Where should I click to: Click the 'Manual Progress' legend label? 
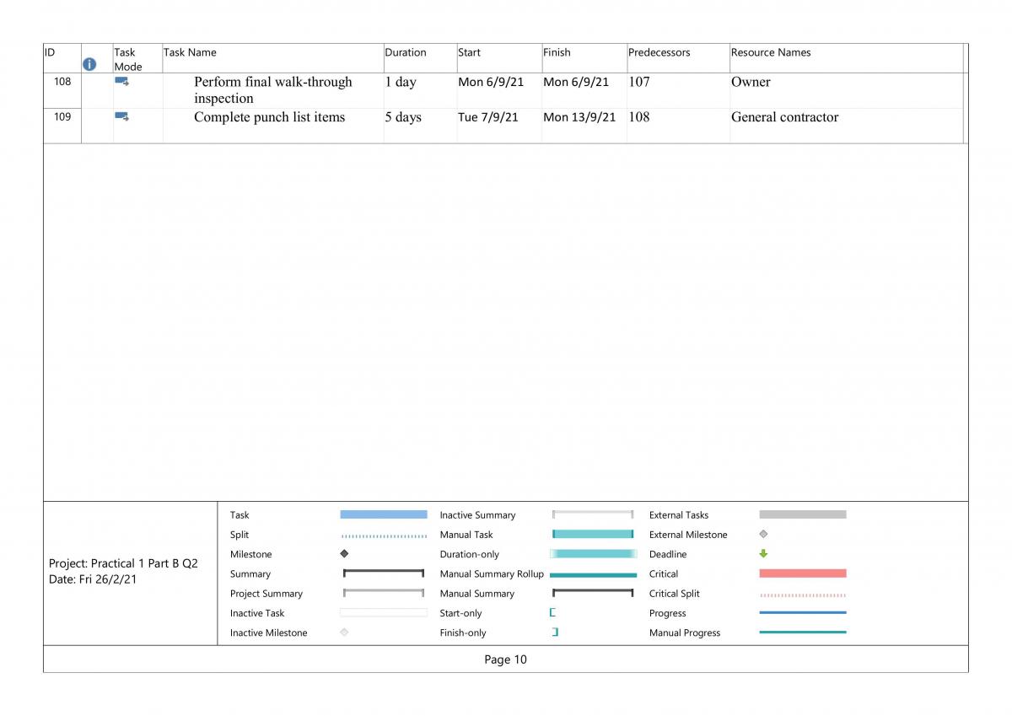(x=685, y=633)
